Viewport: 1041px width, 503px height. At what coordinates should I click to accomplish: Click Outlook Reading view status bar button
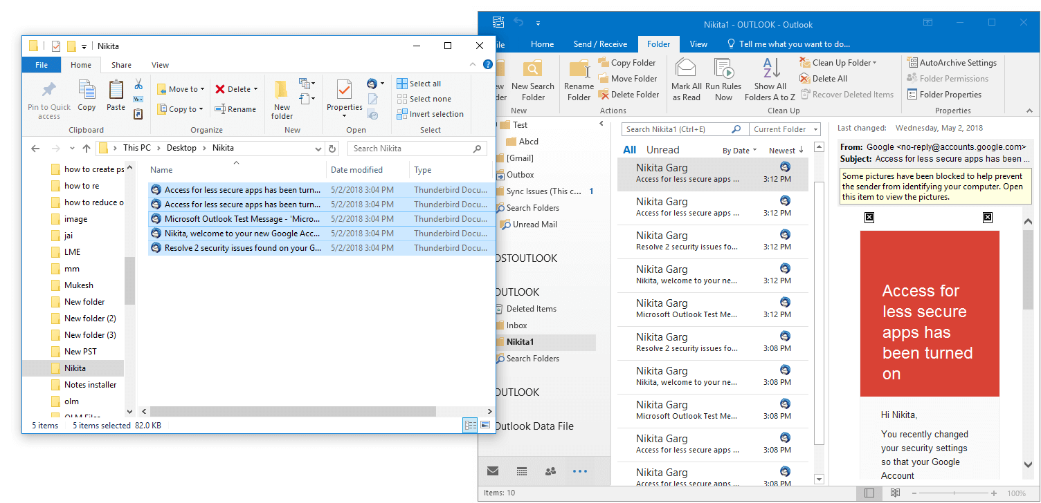[x=895, y=493]
